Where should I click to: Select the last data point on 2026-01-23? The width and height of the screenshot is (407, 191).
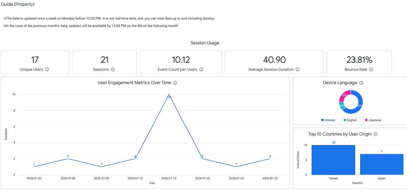click(x=270, y=159)
